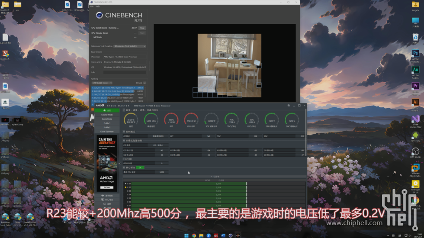The height and width of the screenshot is (238, 424).
Task: Click the PPT gauge at 100%
Action: point(171,119)
